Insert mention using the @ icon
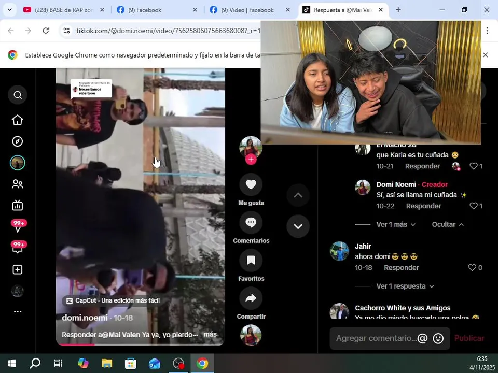The width and height of the screenshot is (498, 373). coord(422,338)
